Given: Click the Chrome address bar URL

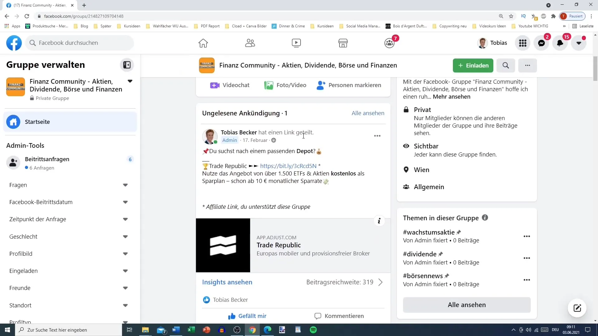Looking at the screenshot, I should coord(83,16).
